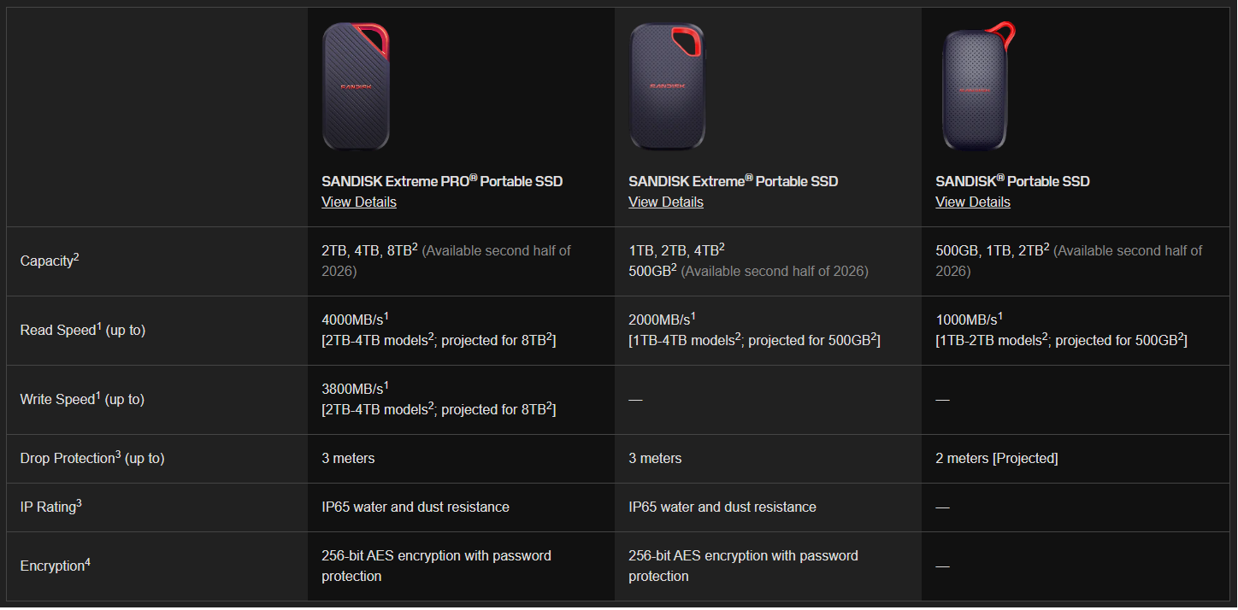Open View Details for Extreme Portable SSD
Image resolution: width=1238 pixels, height=610 pixels.
coord(666,202)
